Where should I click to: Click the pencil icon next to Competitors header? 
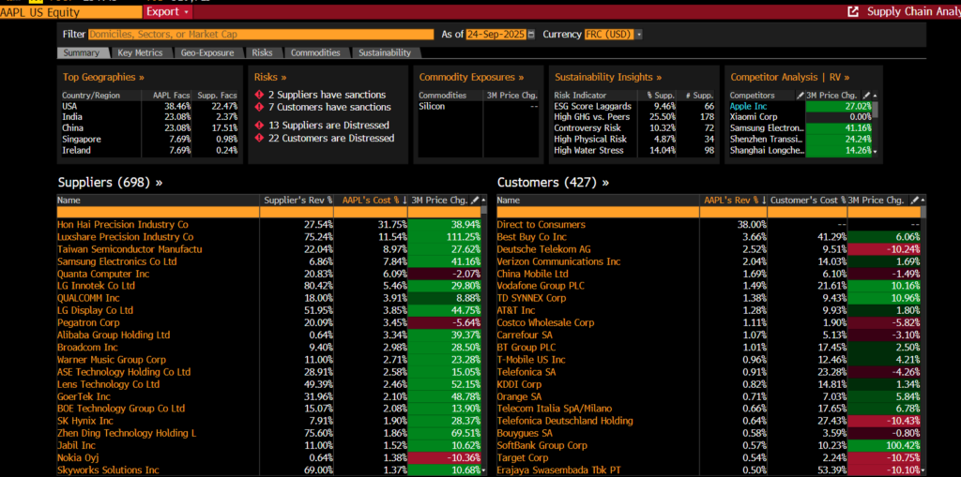[x=800, y=96]
